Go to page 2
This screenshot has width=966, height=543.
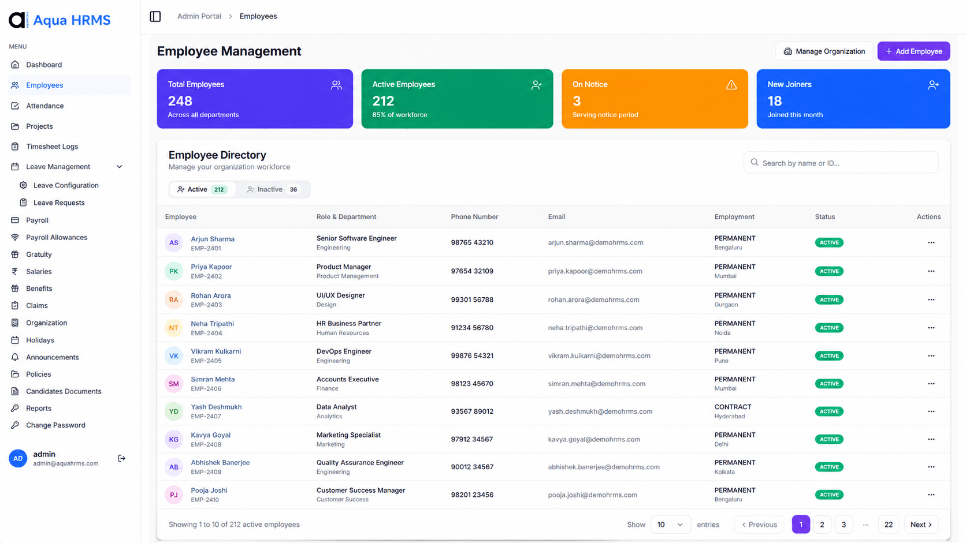[x=822, y=525]
